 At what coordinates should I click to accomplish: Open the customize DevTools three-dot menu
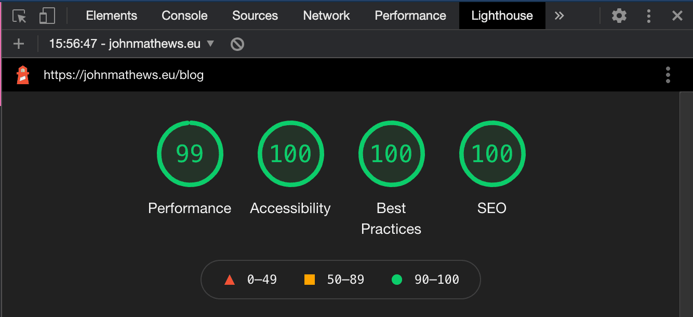pos(649,16)
